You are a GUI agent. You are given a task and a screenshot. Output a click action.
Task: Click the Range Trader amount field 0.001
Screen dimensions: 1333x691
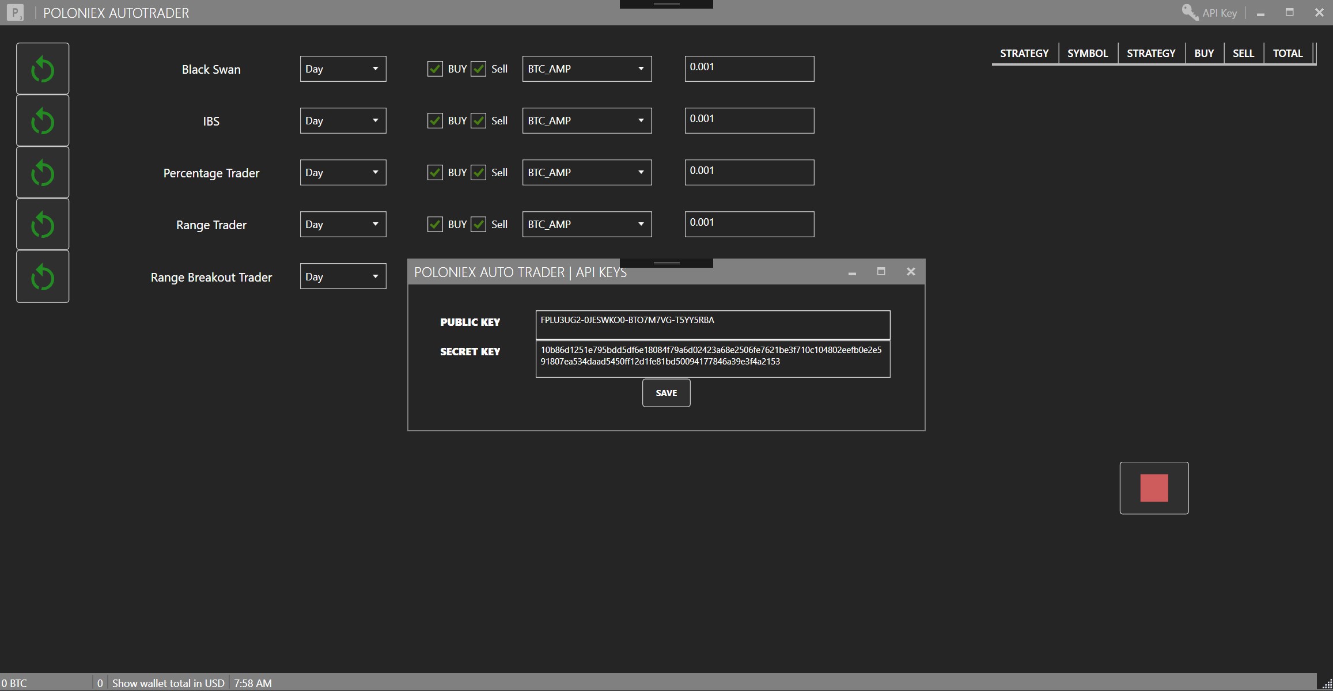pyautogui.click(x=749, y=224)
